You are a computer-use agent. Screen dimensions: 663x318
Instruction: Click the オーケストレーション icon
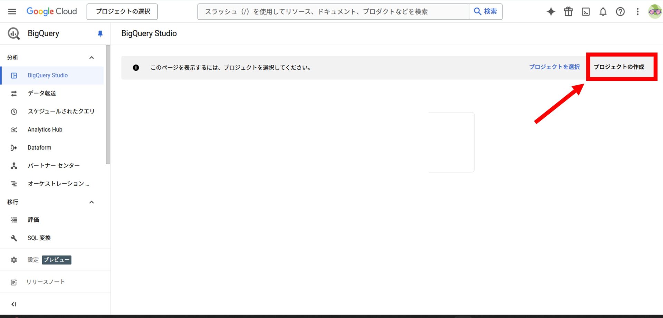pyautogui.click(x=14, y=184)
